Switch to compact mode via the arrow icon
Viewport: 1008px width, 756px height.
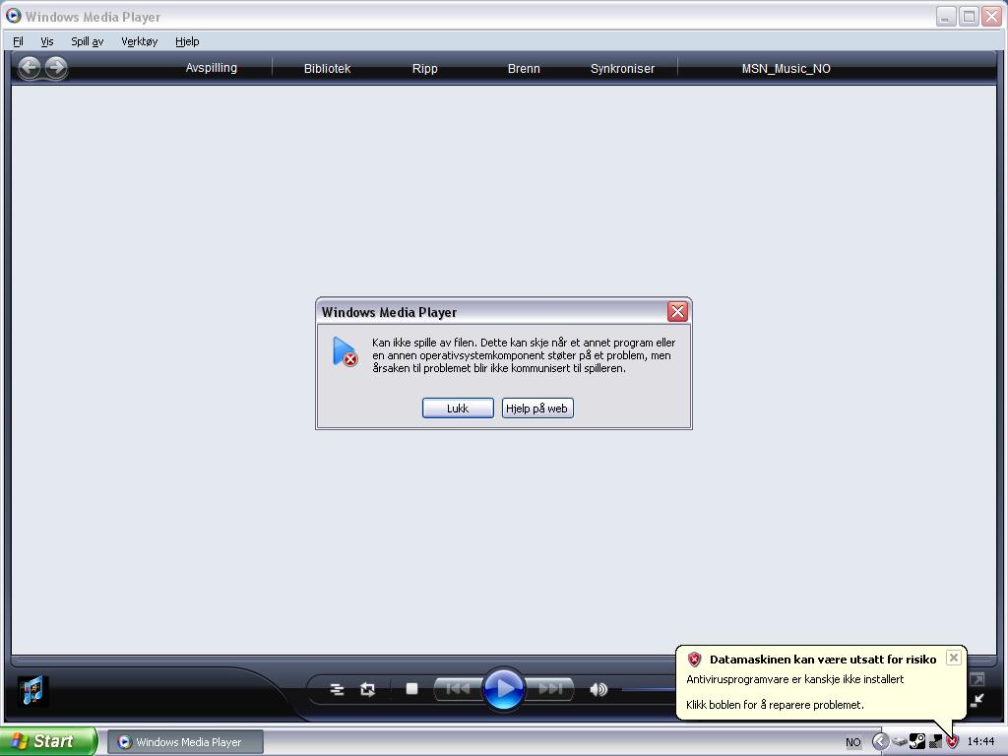tap(977, 700)
